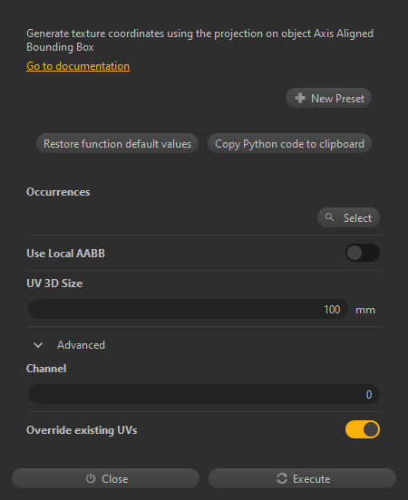Collapse the Advanced section chevron

(38, 345)
